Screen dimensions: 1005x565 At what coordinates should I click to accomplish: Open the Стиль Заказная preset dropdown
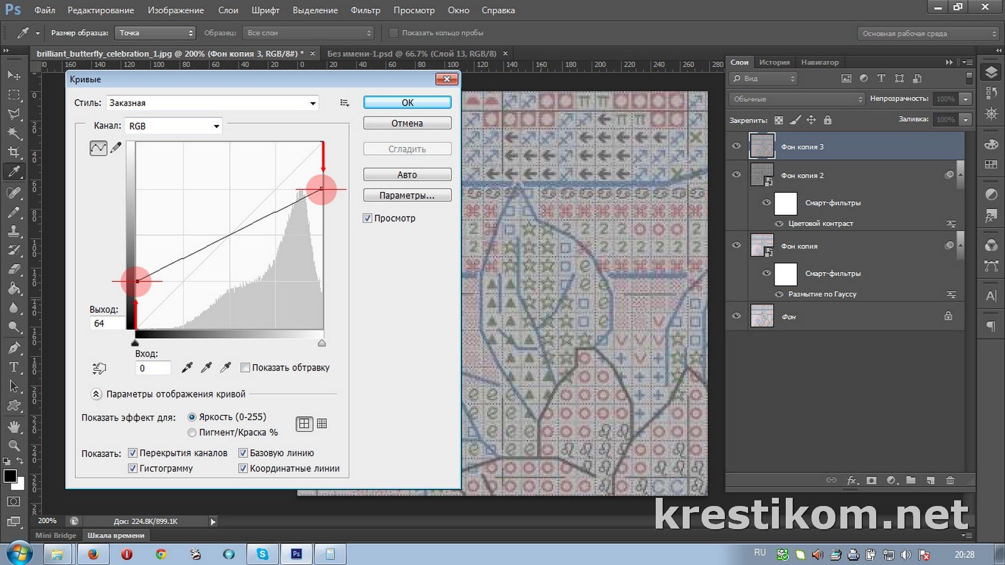pyautogui.click(x=212, y=103)
